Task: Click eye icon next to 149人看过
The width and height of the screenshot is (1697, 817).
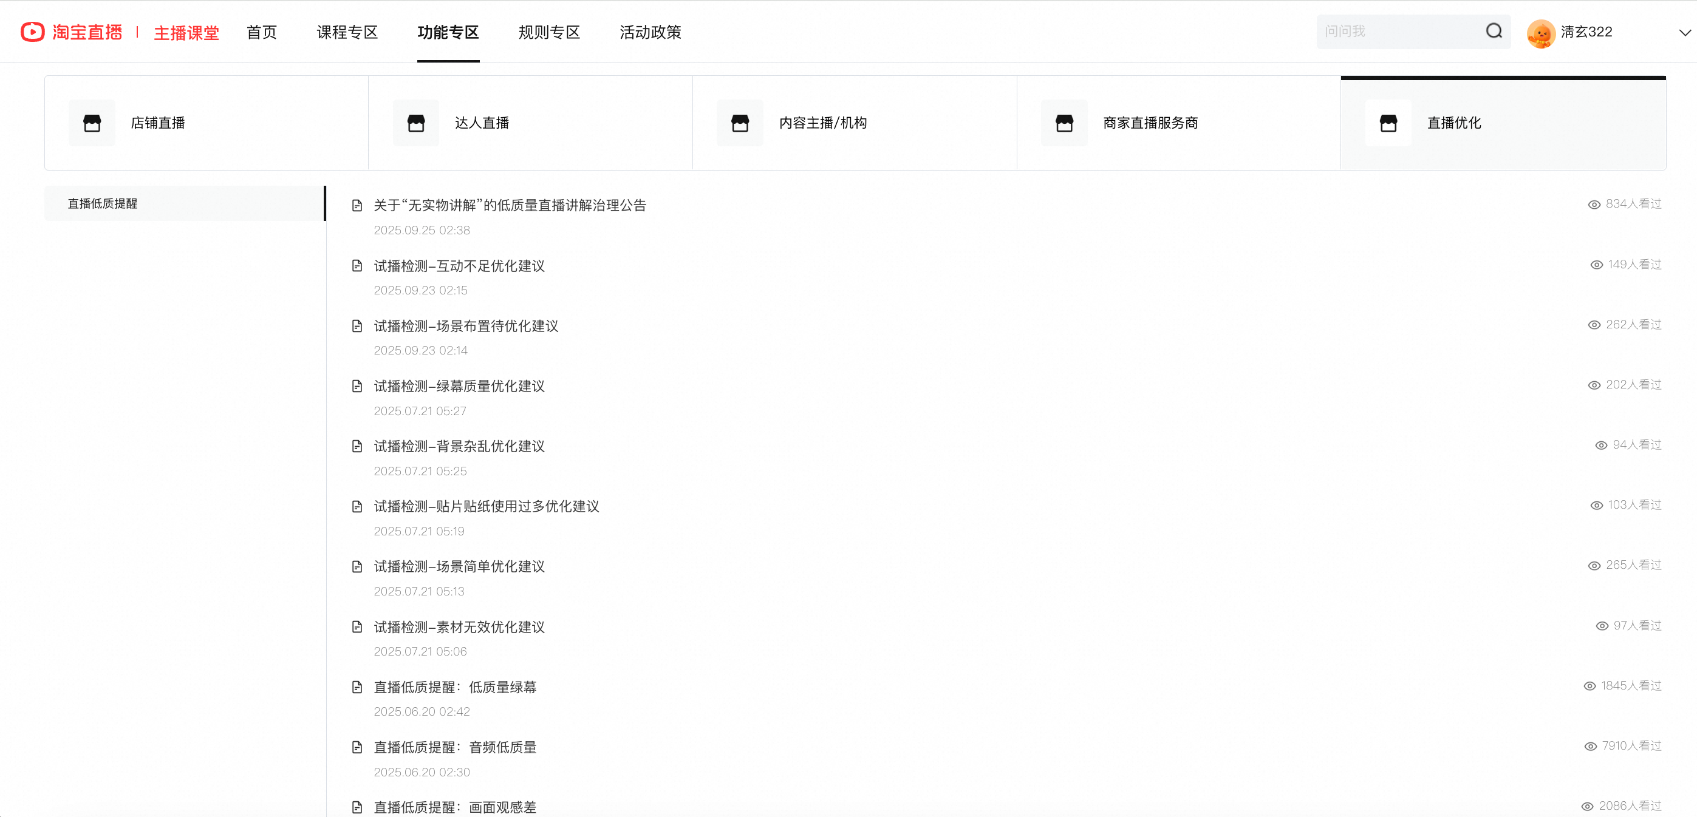Action: pos(1597,265)
